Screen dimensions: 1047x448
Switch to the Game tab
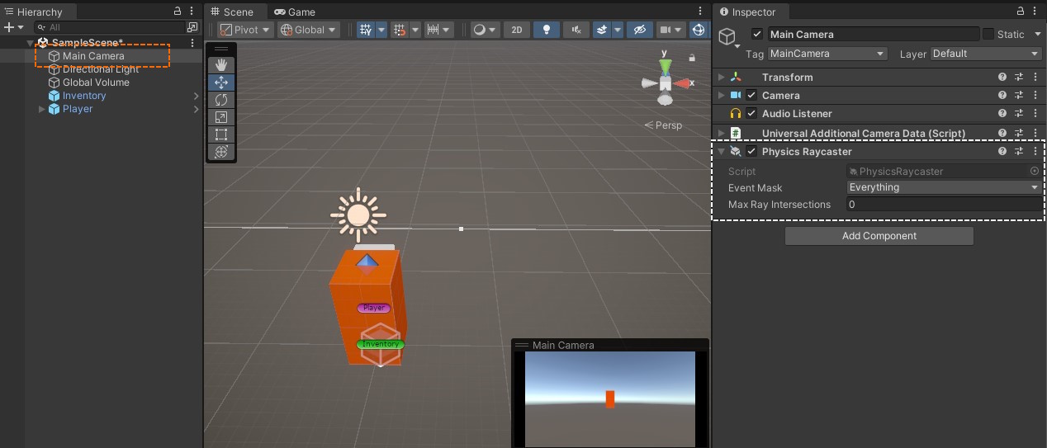tap(295, 12)
